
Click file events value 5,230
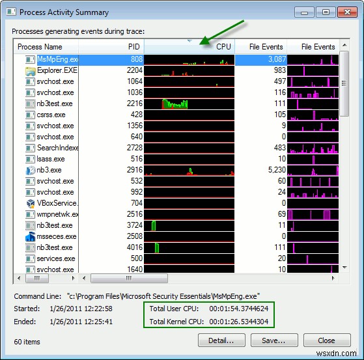coord(277,170)
